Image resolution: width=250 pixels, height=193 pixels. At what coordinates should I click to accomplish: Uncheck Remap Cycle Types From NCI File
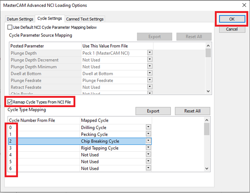tap(10, 102)
